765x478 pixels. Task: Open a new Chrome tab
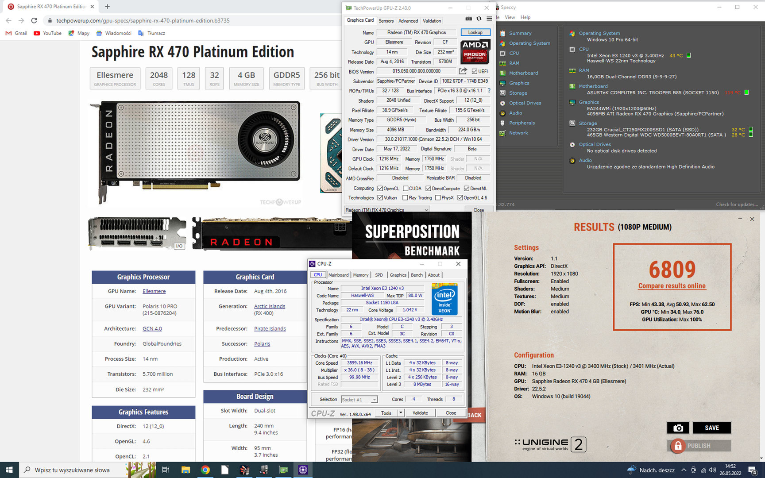[x=107, y=7]
